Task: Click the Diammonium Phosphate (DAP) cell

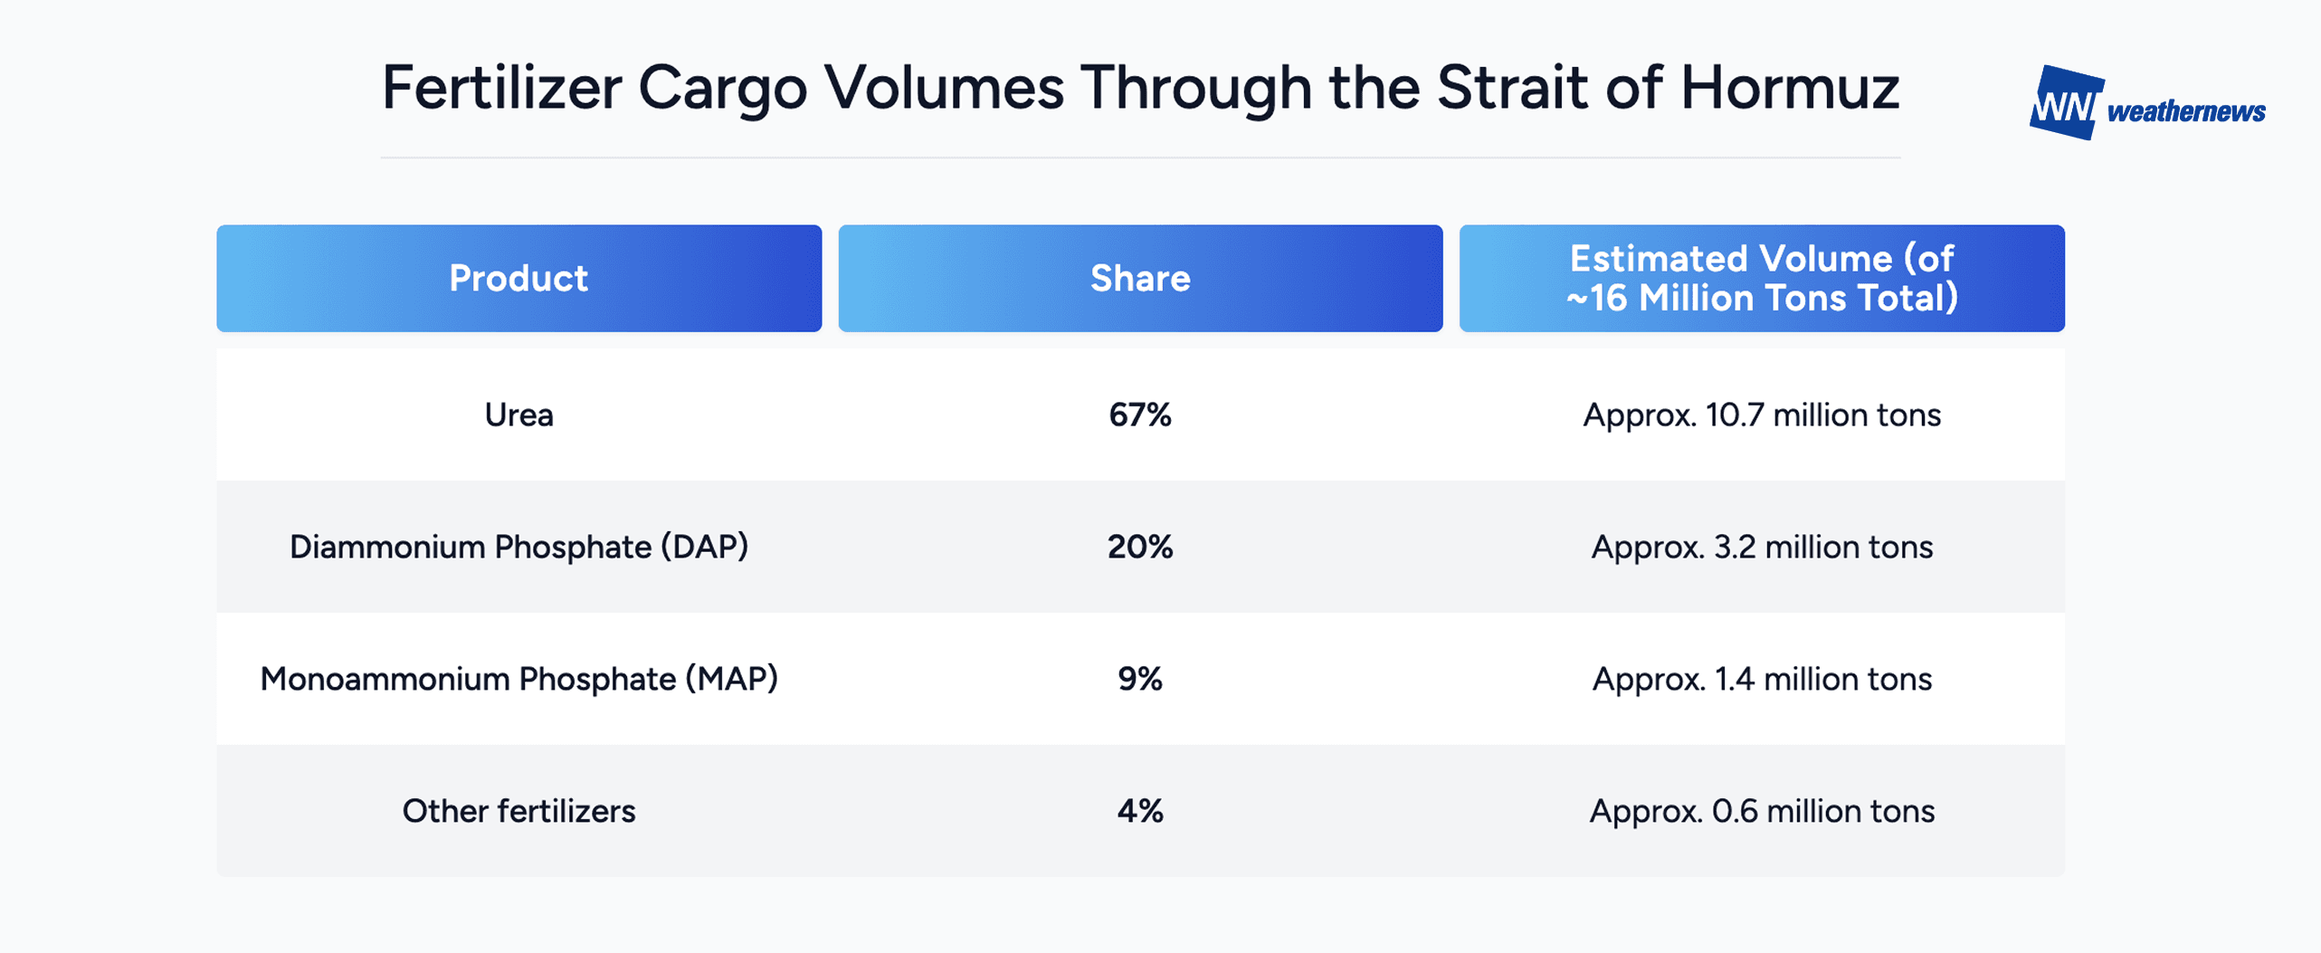Action: pyautogui.click(x=518, y=547)
